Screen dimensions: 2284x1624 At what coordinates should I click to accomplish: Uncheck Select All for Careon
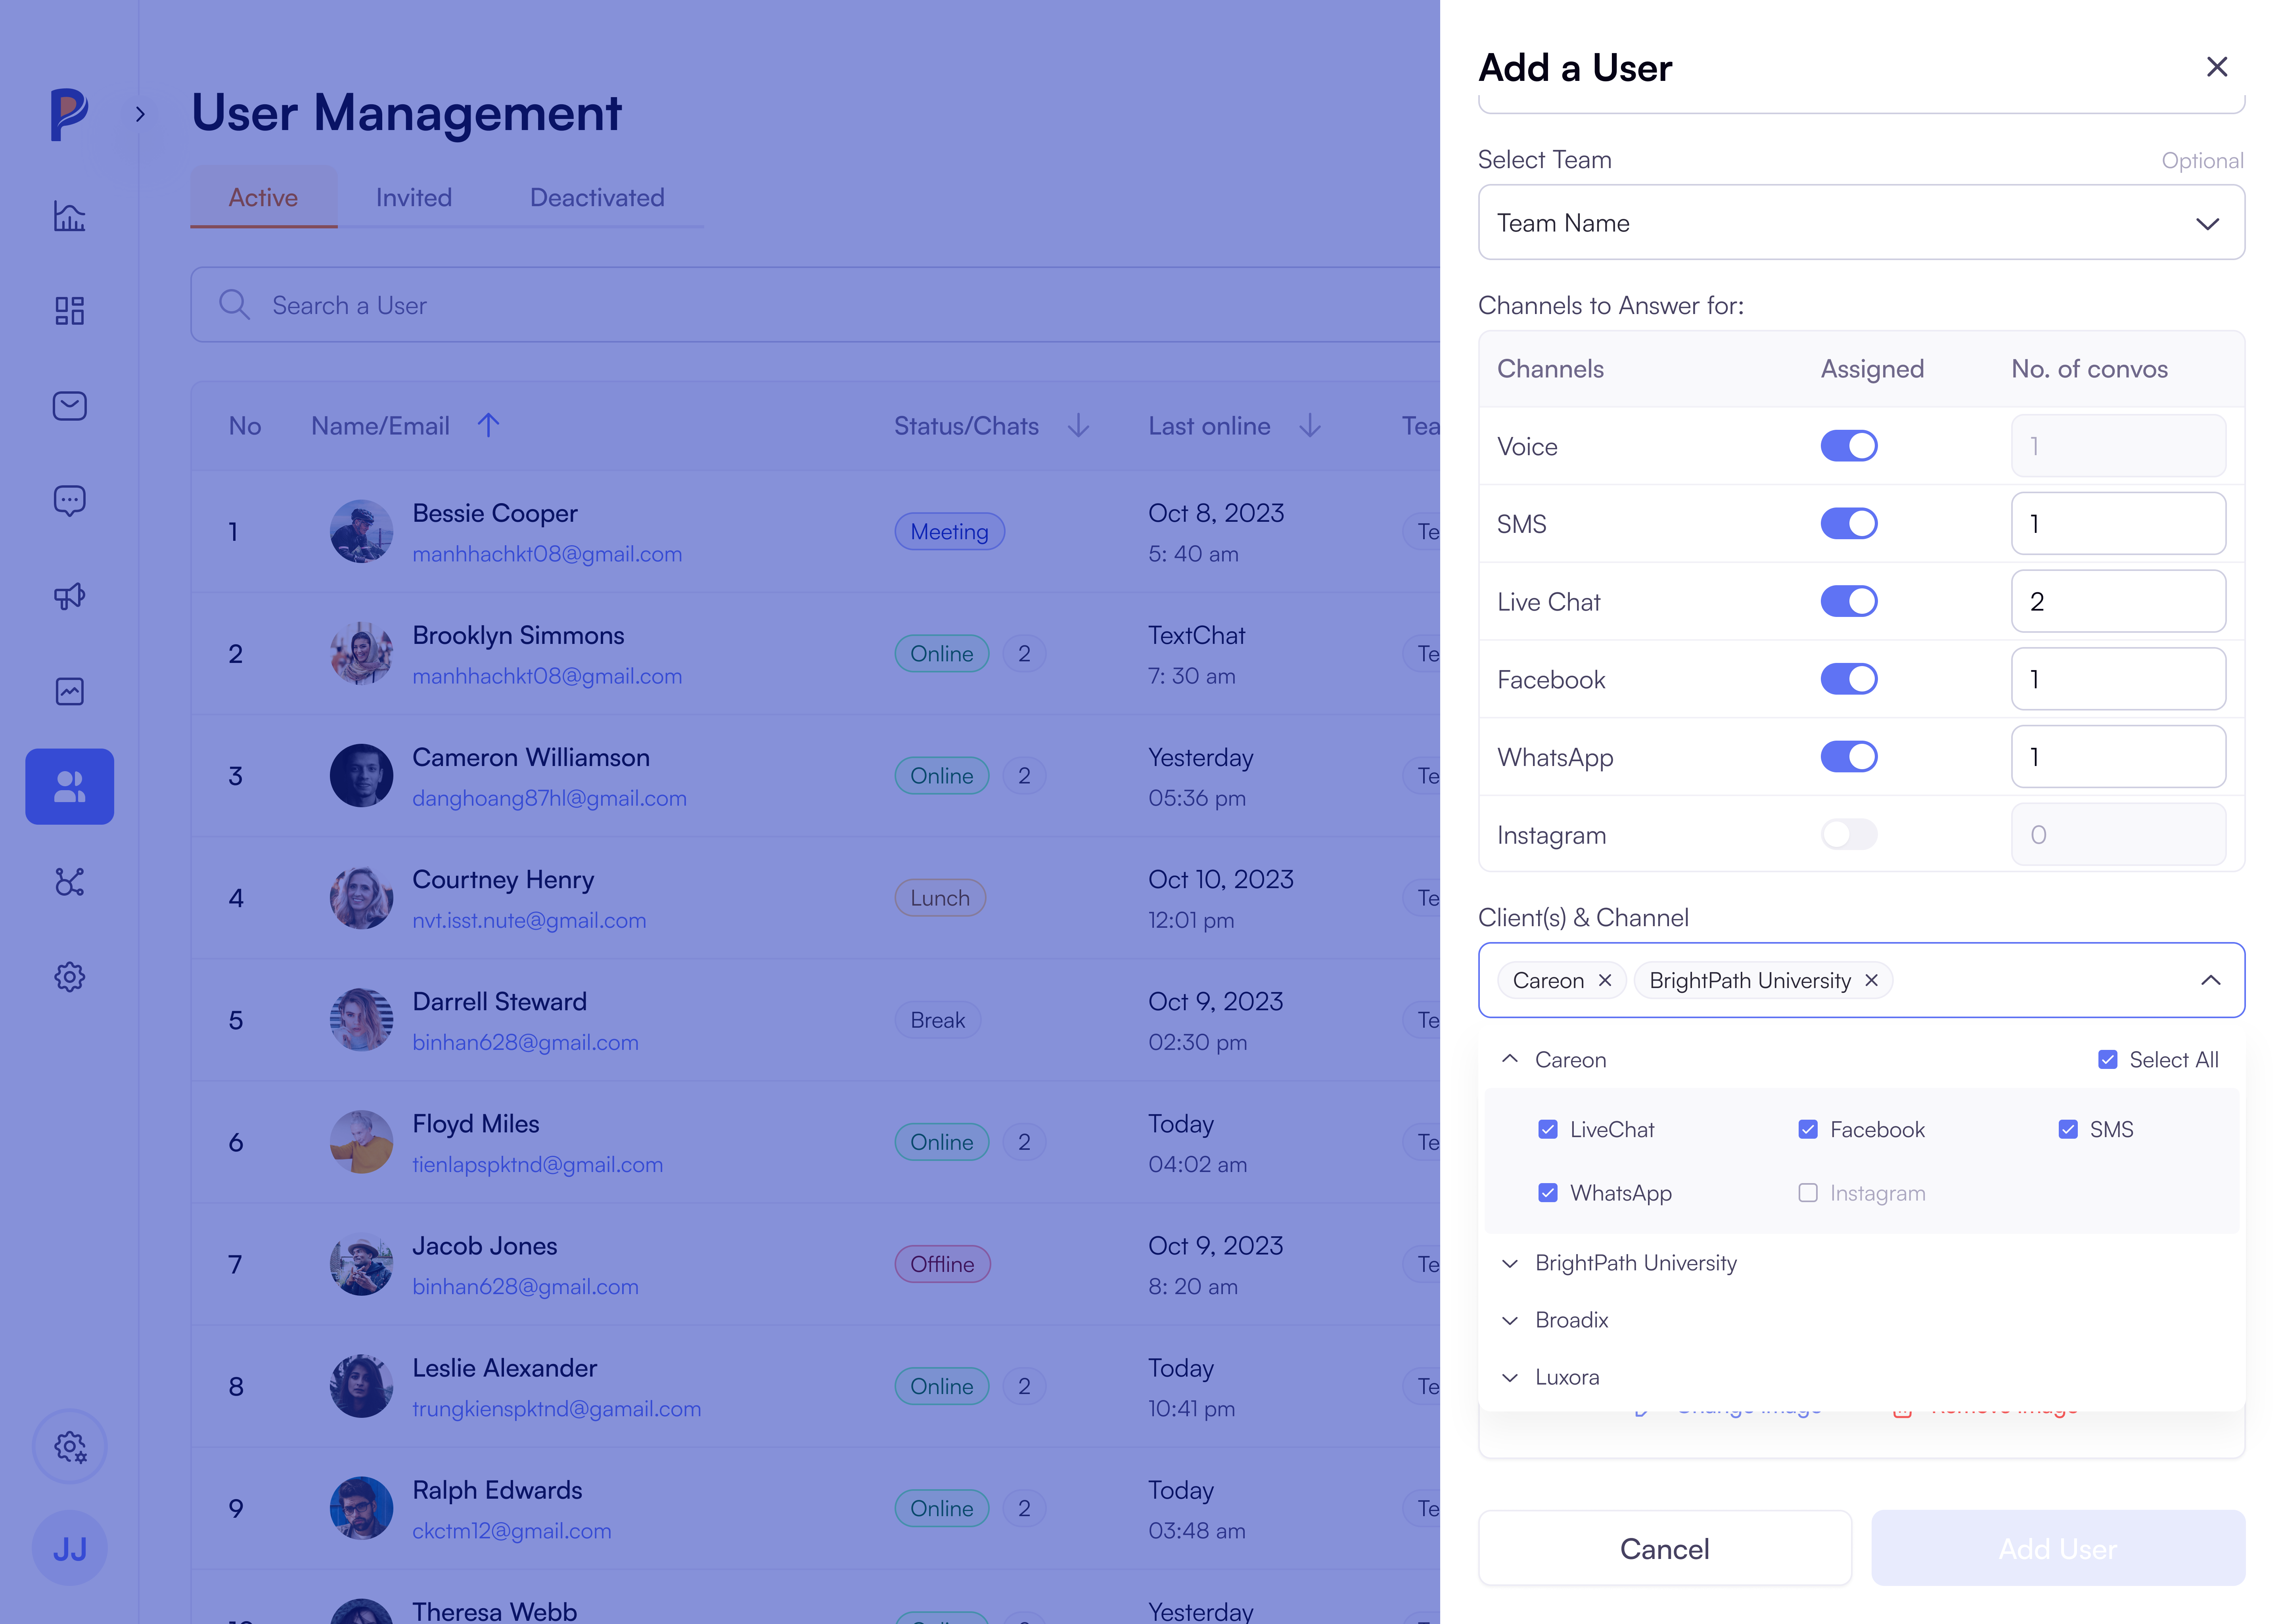point(2107,1060)
